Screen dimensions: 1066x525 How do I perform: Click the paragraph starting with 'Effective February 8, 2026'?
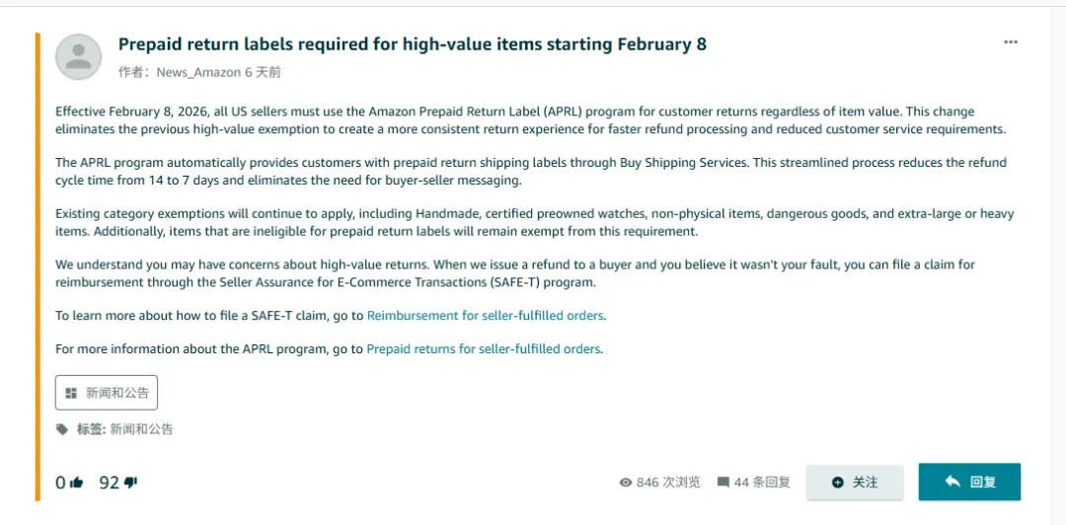514,120
